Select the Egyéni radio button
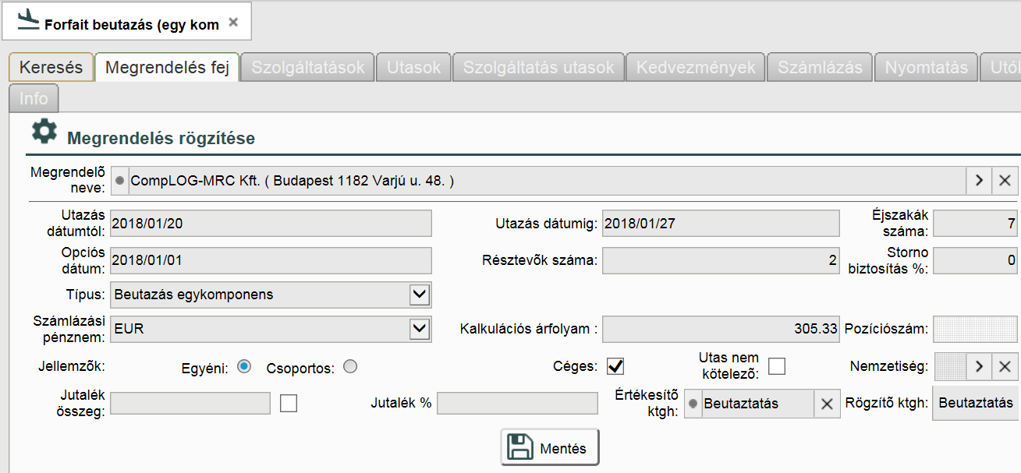The width and height of the screenshot is (1021, 473). [244, 366]
